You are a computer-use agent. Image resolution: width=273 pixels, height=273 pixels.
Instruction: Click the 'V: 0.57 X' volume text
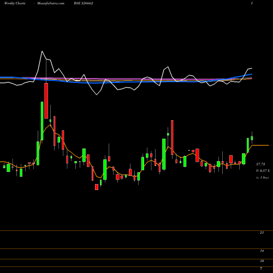[263, 171]
